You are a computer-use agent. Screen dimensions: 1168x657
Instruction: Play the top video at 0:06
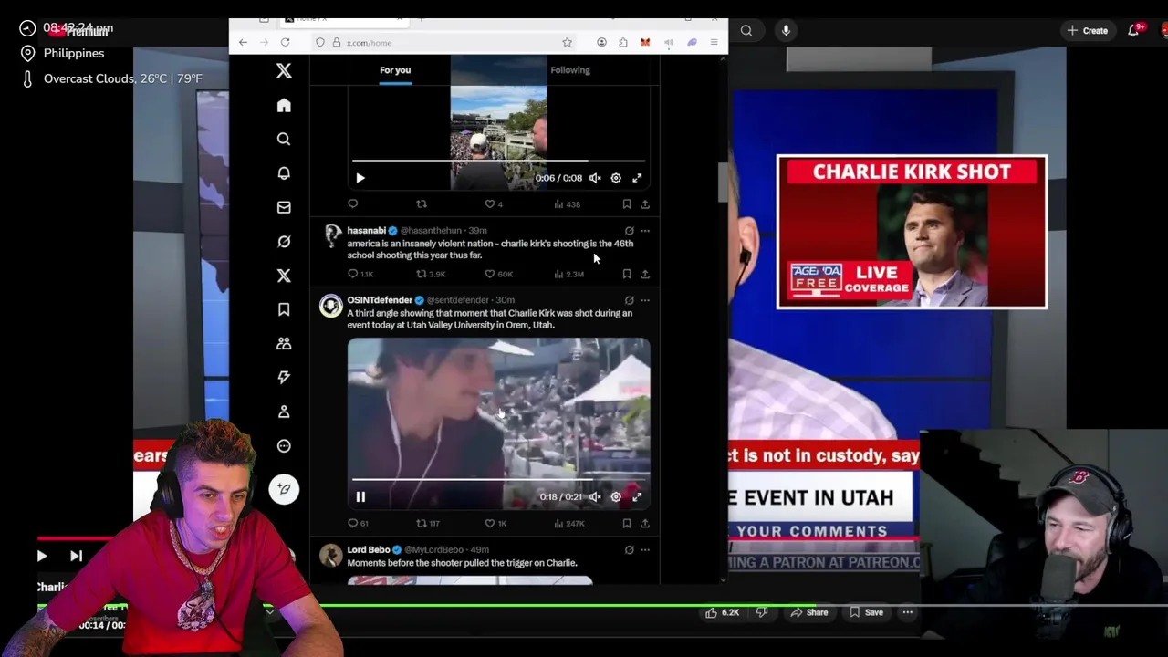pyautogui.click(x=360, y=178)
